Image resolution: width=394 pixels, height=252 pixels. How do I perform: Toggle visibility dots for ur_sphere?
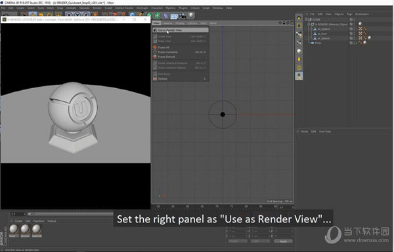coord(355,38)
